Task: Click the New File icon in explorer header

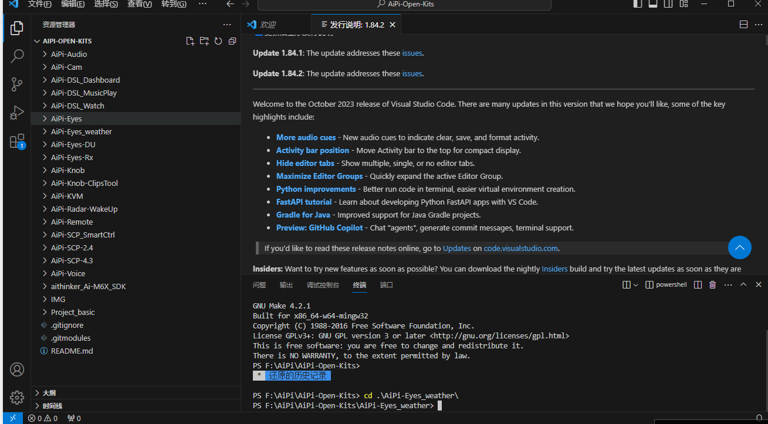Action: point(190,41)
